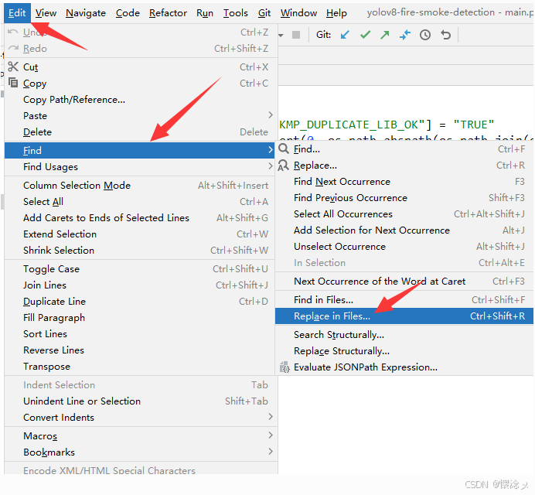This screenshot has width=535, height=495.
Task: Click the Cut scissors icon
Action: pyautogui.click(x=13, y=67)
